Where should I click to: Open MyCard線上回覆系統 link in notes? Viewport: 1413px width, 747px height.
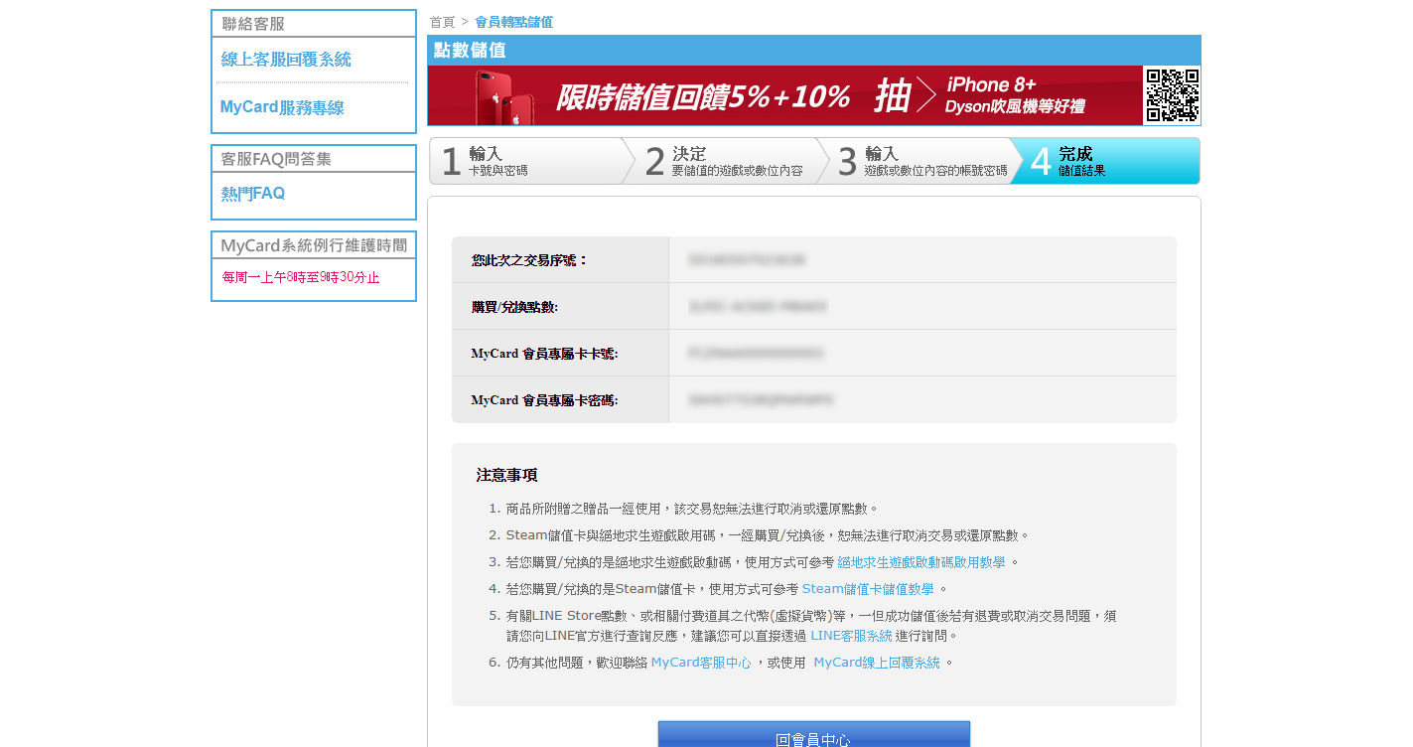[x=876, y=663]
